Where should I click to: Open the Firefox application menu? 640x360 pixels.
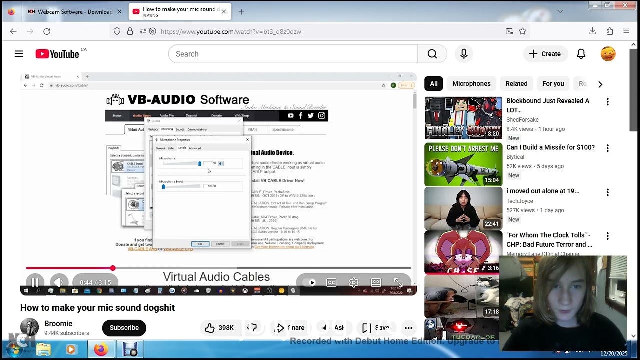(x=626, y=31)
